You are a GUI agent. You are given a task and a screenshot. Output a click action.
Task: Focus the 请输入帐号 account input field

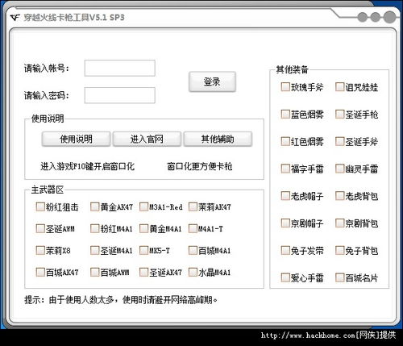tap(120, 68)
